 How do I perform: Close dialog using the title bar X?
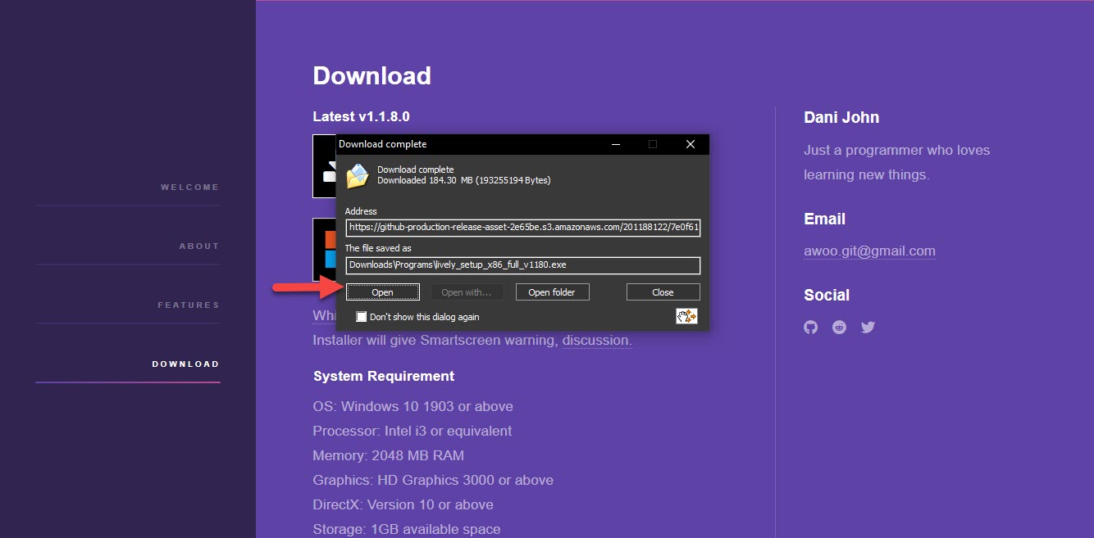[691, 144]
